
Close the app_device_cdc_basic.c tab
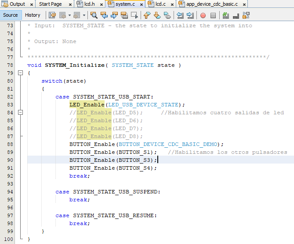tap(244, 4)
